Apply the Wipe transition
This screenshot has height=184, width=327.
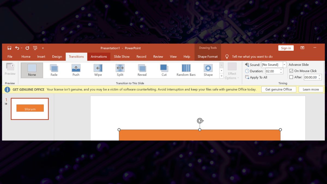tap(98, 70)
